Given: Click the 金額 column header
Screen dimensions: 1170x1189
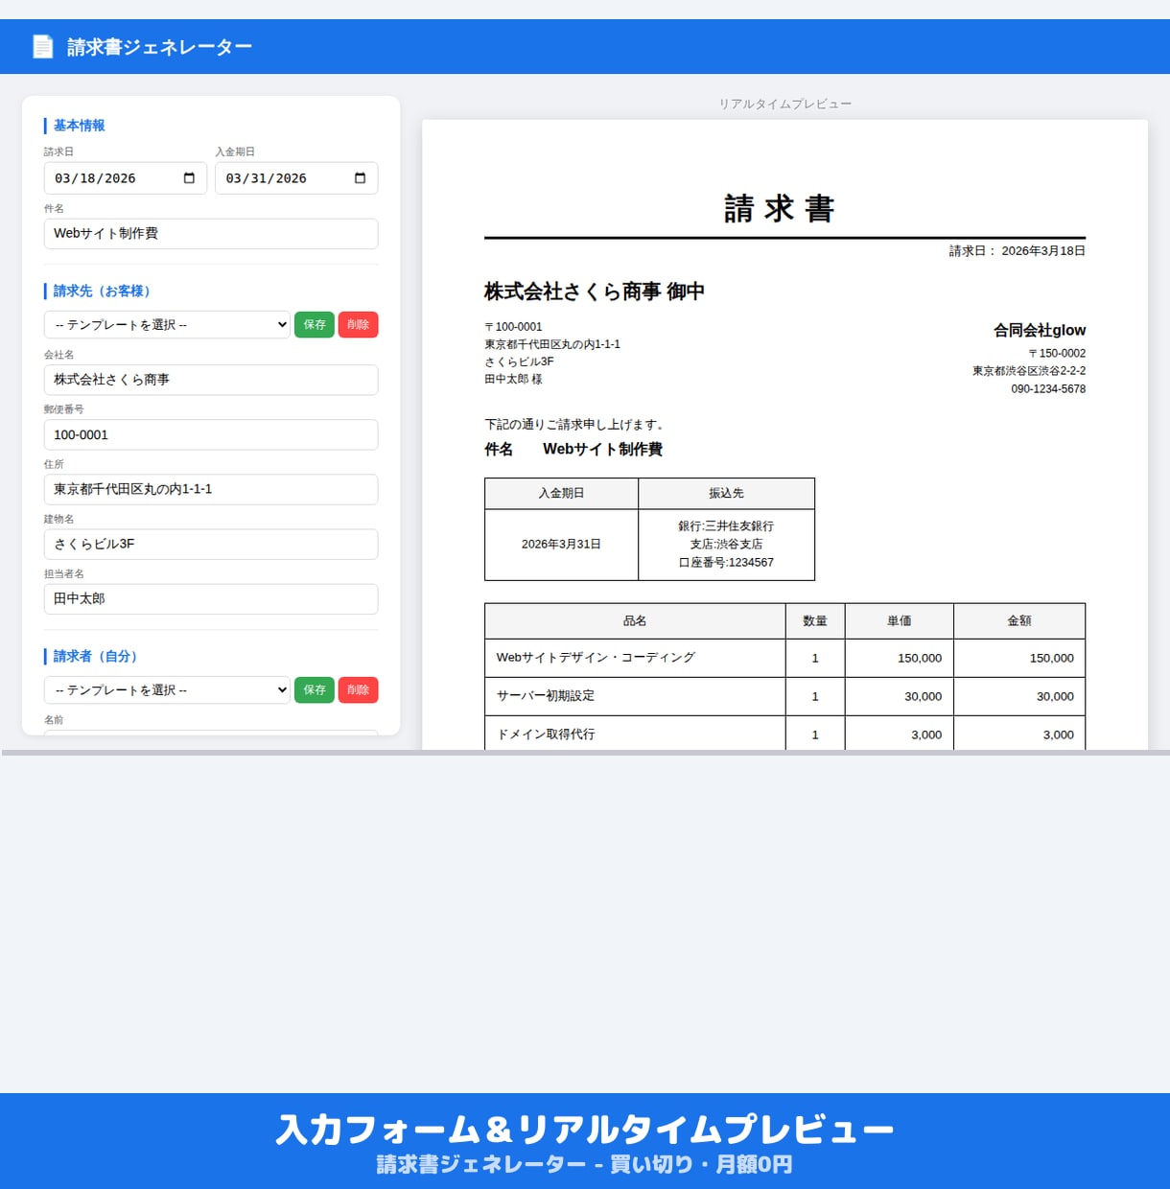Looking at the screenshot, I should [1019, 621].
